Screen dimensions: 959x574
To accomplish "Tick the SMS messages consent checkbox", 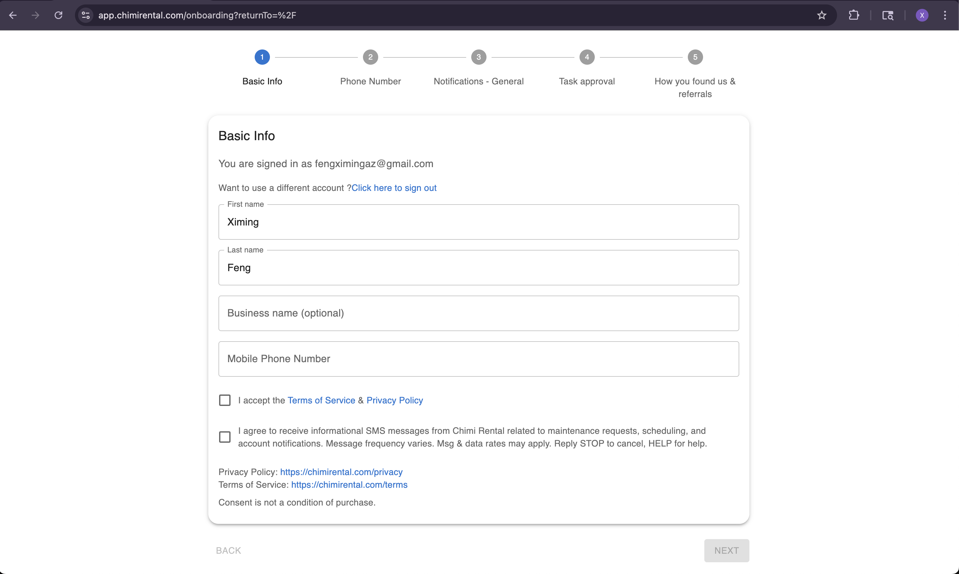I will click(x=225, y=437).
